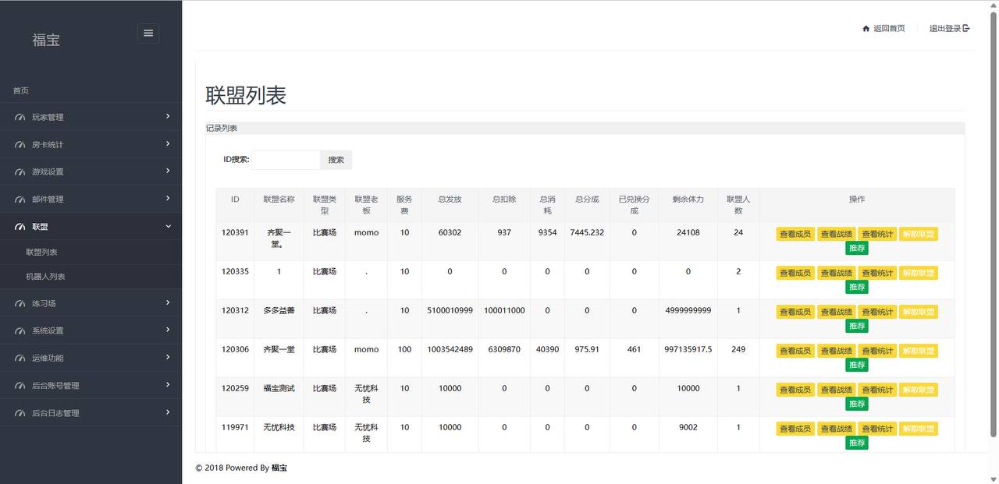999x484 pixels.
Task: Expand the 后台账号管理 sidebar chevron
Action: 168,385
